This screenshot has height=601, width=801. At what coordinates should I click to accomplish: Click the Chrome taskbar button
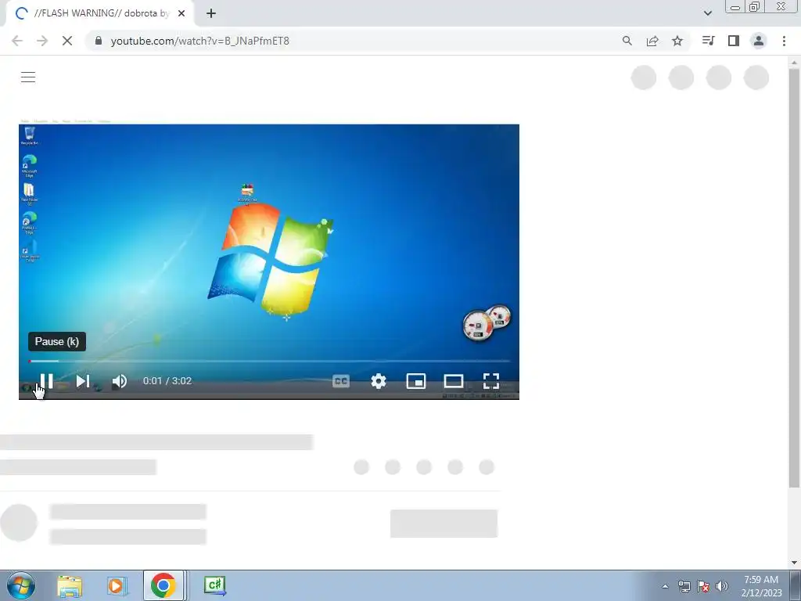[x=163, y=585]
